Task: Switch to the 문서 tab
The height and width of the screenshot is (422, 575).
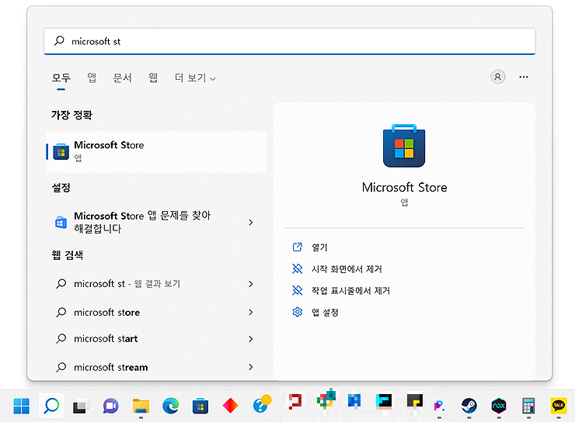Action: [123, 78]
